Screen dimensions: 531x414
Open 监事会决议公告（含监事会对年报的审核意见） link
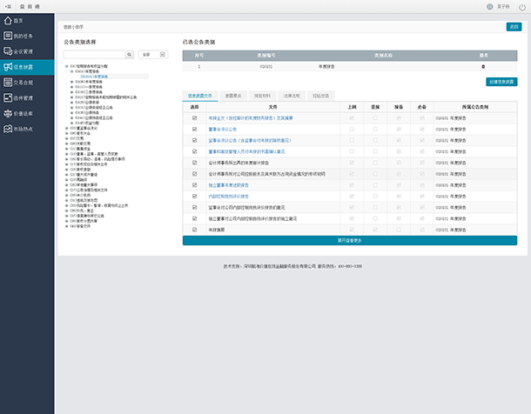click(x=250, y=140)
